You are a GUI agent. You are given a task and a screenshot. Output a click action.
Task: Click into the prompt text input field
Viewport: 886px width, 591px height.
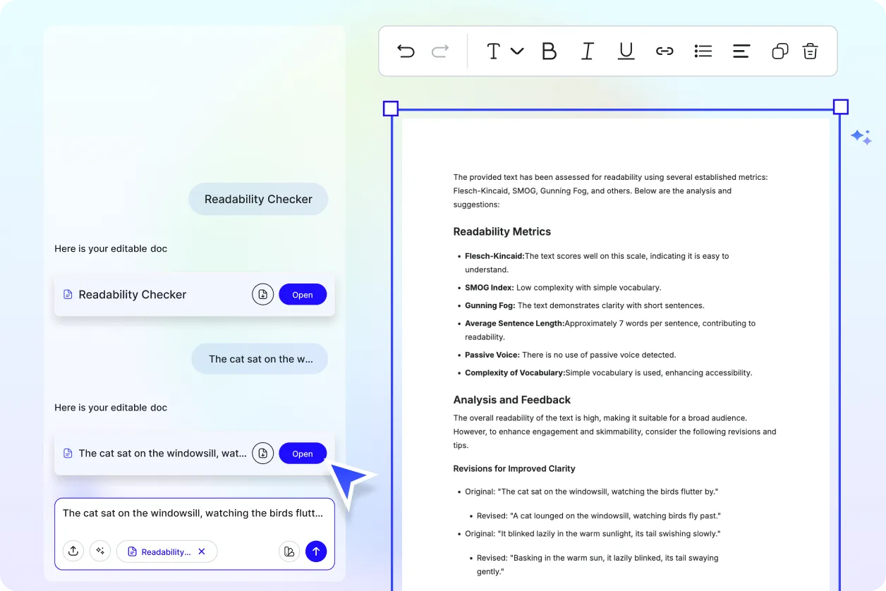193,513
